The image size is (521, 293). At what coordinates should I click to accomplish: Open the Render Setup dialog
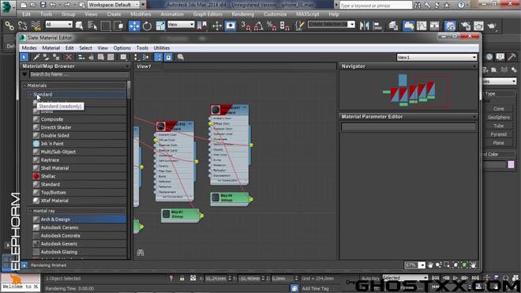tap(466, 25)
